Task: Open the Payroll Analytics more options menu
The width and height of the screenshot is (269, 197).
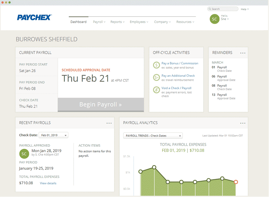Action: coord(243,123)
